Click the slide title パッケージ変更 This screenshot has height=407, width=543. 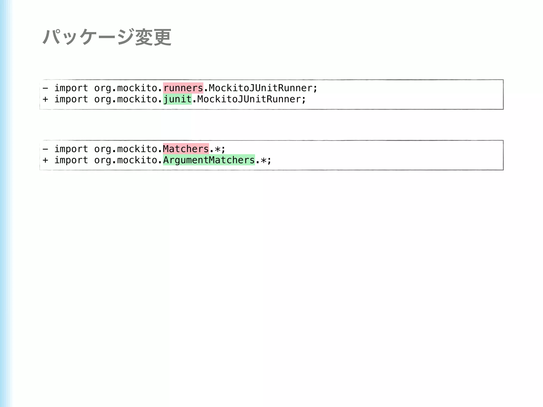coord(107,37)
